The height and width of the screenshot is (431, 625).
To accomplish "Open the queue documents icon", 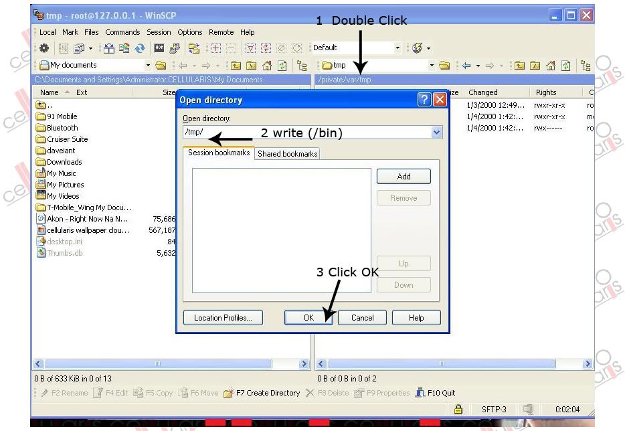I will [x=79, y=48].
